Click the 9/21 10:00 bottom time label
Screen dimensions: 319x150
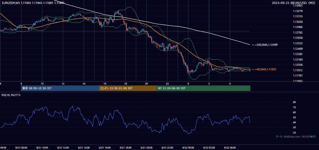(x=42, y=147)
